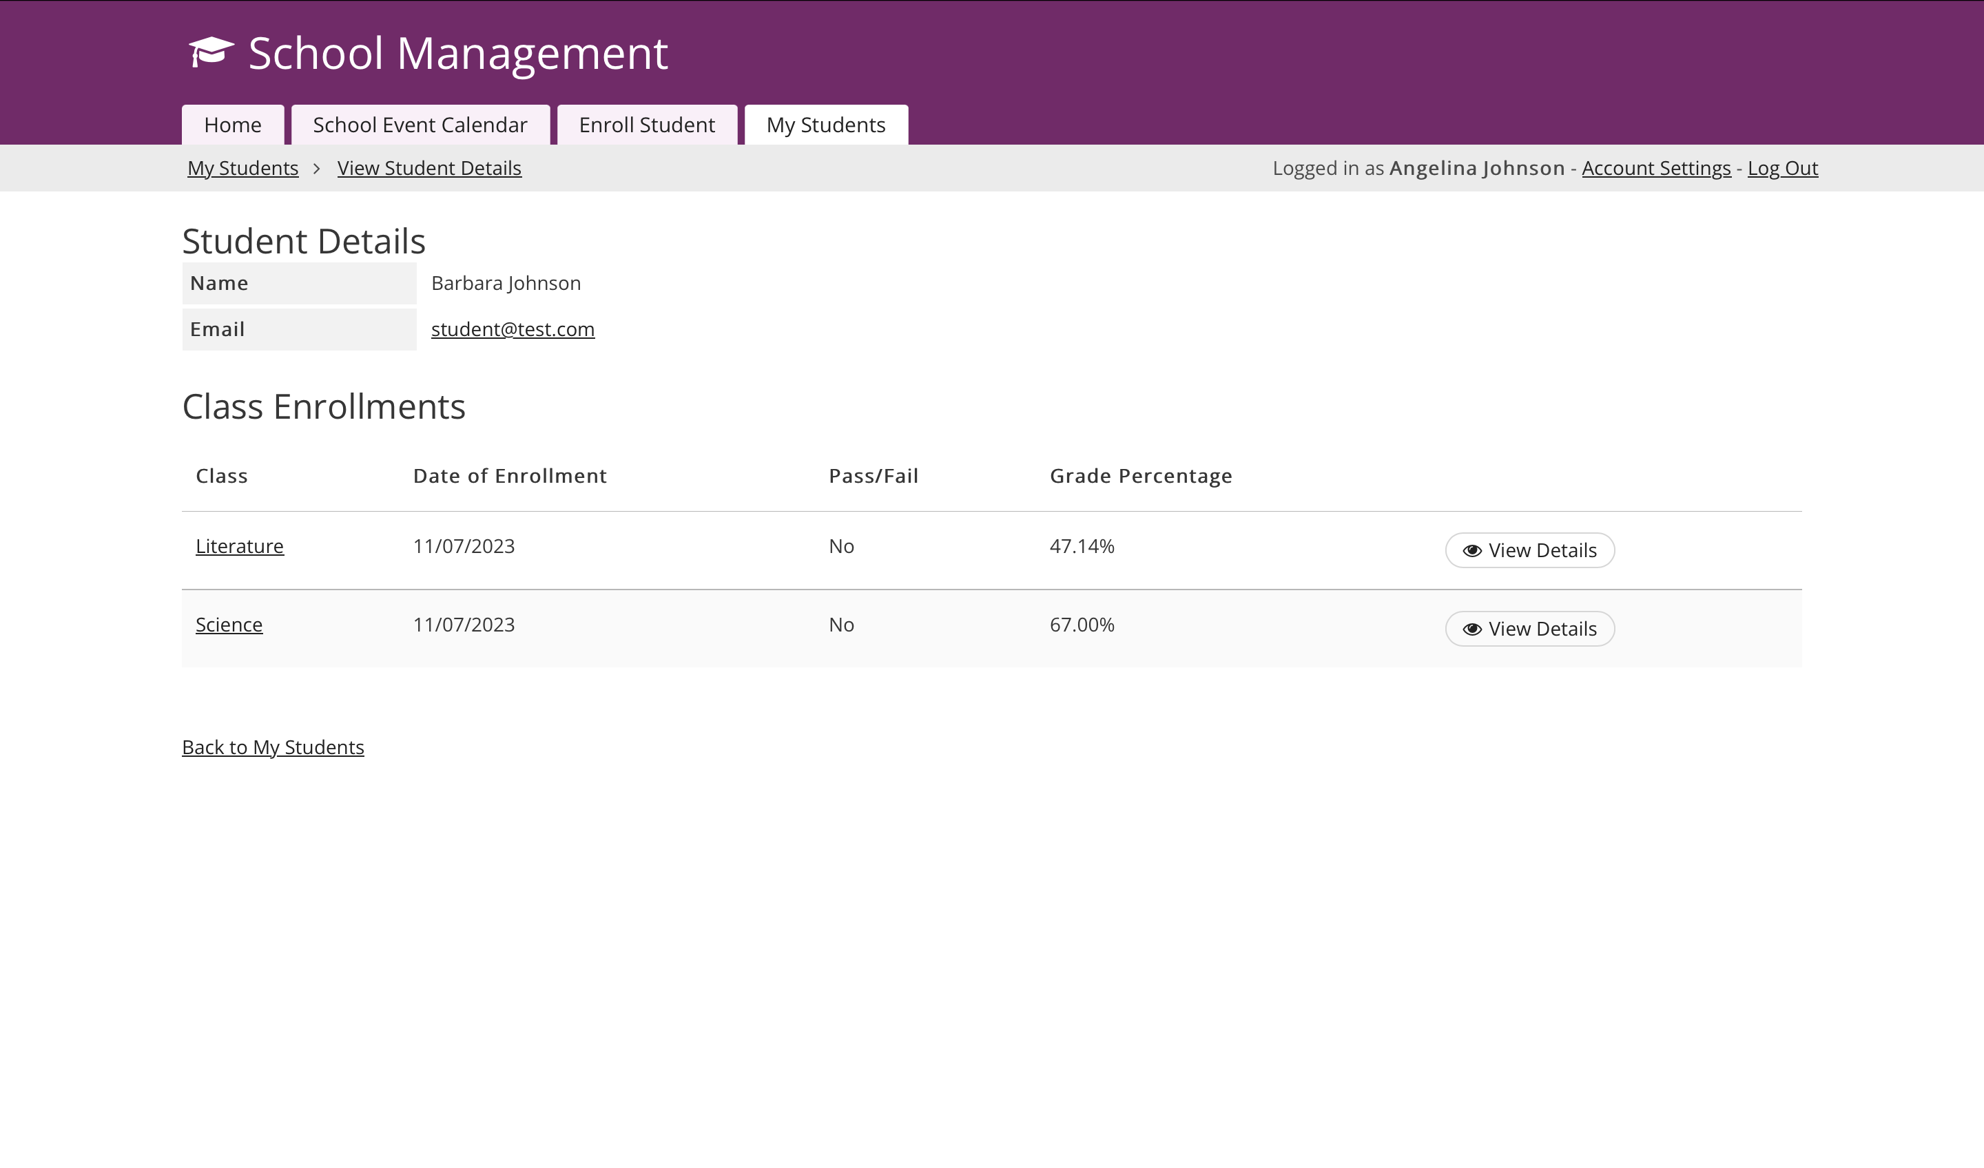
Task: Follow the My Students breadcrumb link
Action: pos(242,167)
